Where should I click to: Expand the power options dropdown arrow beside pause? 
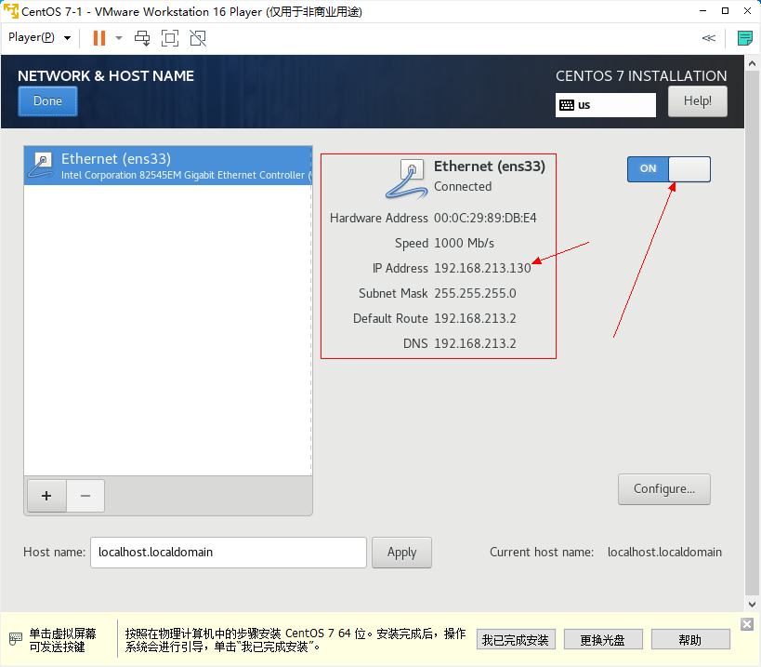(x=119, y=38)
